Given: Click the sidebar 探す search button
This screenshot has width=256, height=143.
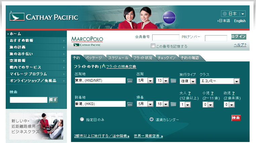Looking at the screenshot, I should (53, 100).
